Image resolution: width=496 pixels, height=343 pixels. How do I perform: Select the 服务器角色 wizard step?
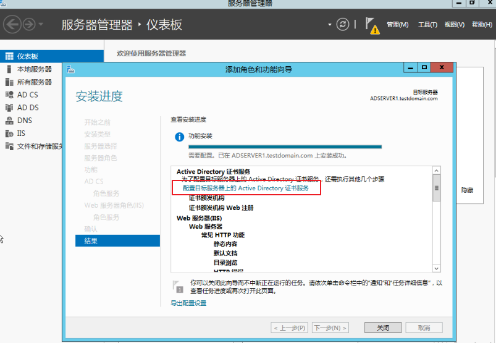101,158
